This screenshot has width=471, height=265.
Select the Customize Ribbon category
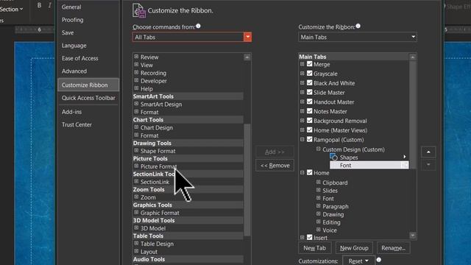[x=88, y=85]
